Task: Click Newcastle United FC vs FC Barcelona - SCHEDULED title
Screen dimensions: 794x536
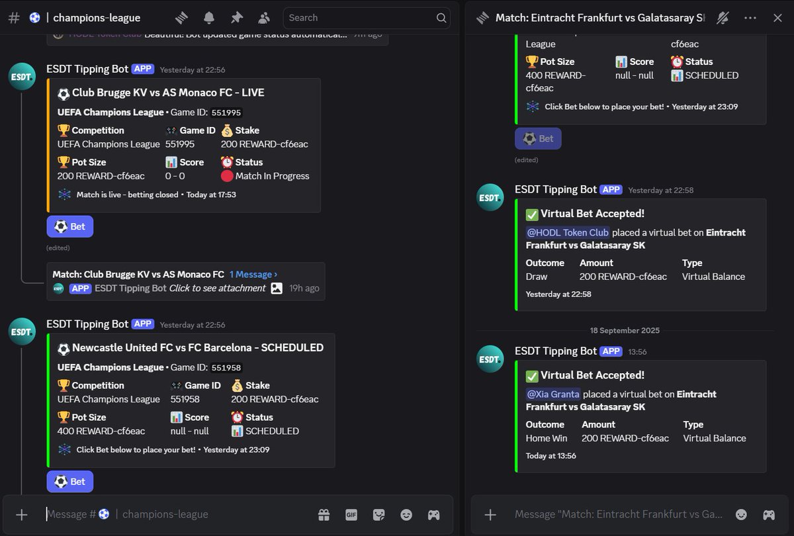Action: pos(198,347)
